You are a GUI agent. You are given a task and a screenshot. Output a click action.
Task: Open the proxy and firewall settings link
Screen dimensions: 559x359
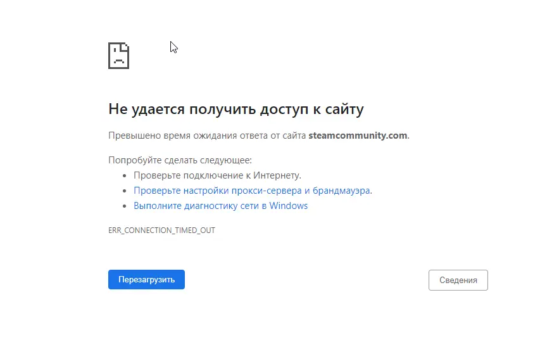click(252, 191)
